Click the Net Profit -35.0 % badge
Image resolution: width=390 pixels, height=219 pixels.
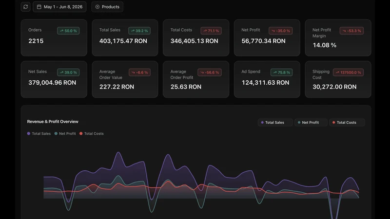click(281, 31)
